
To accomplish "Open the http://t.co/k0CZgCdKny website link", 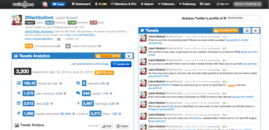I will click(39, 39).
